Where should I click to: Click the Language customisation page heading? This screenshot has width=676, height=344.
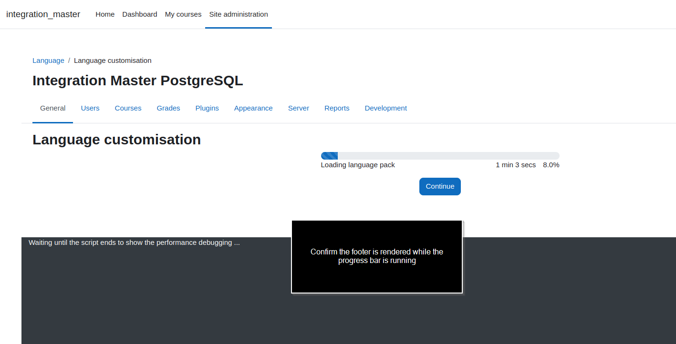pos(116,140)
